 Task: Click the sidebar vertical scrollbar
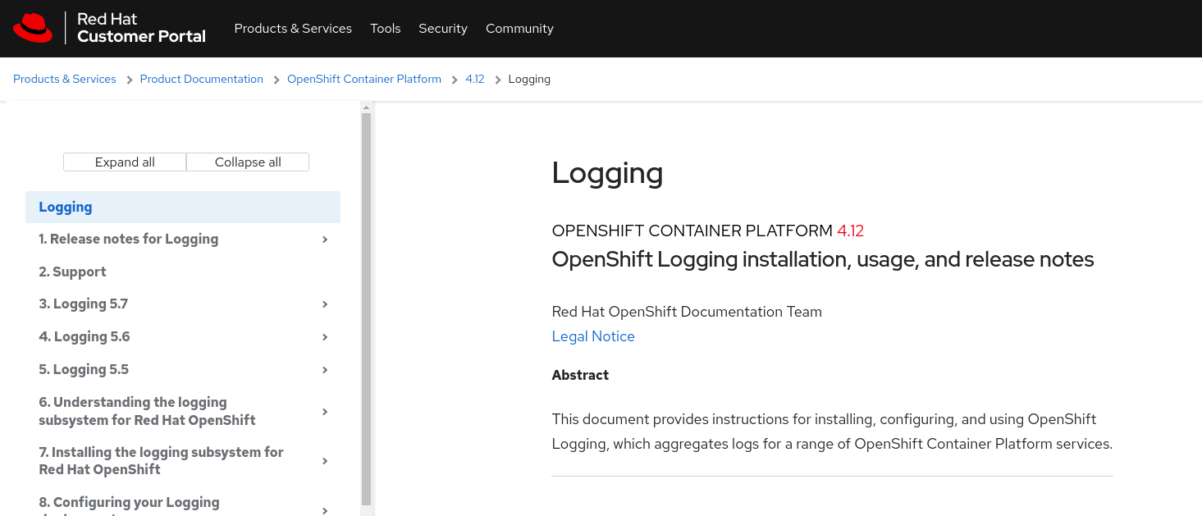366,308
